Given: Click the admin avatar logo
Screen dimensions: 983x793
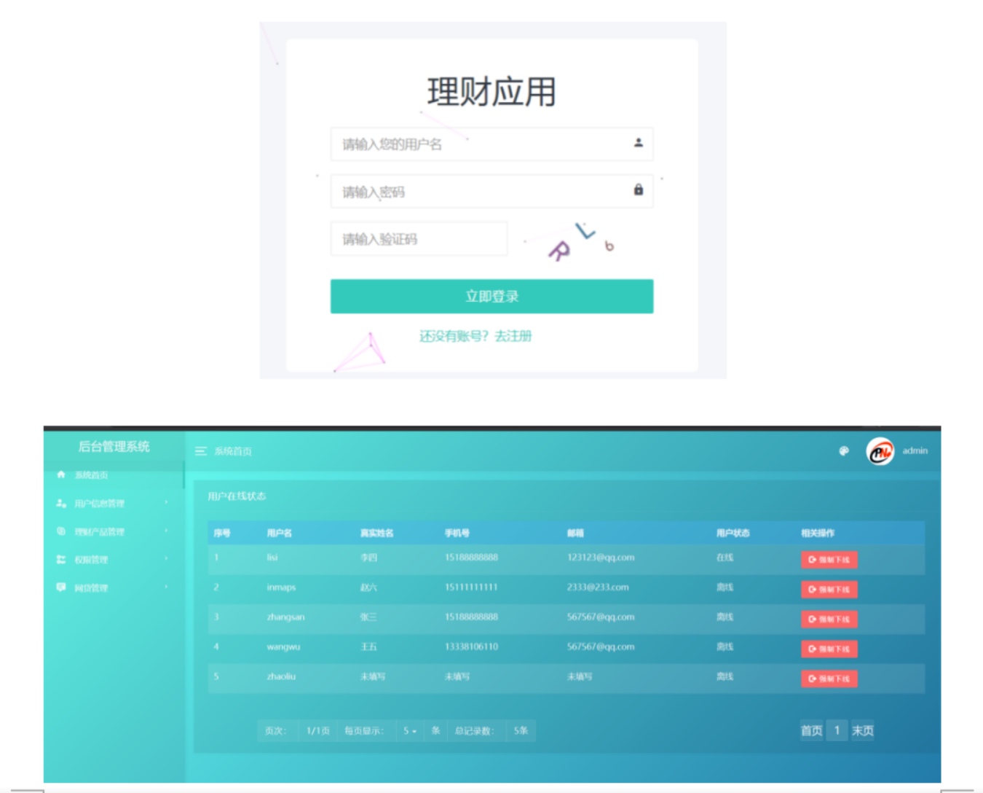Looking at the screenshot, I should (x=880, y=451).
